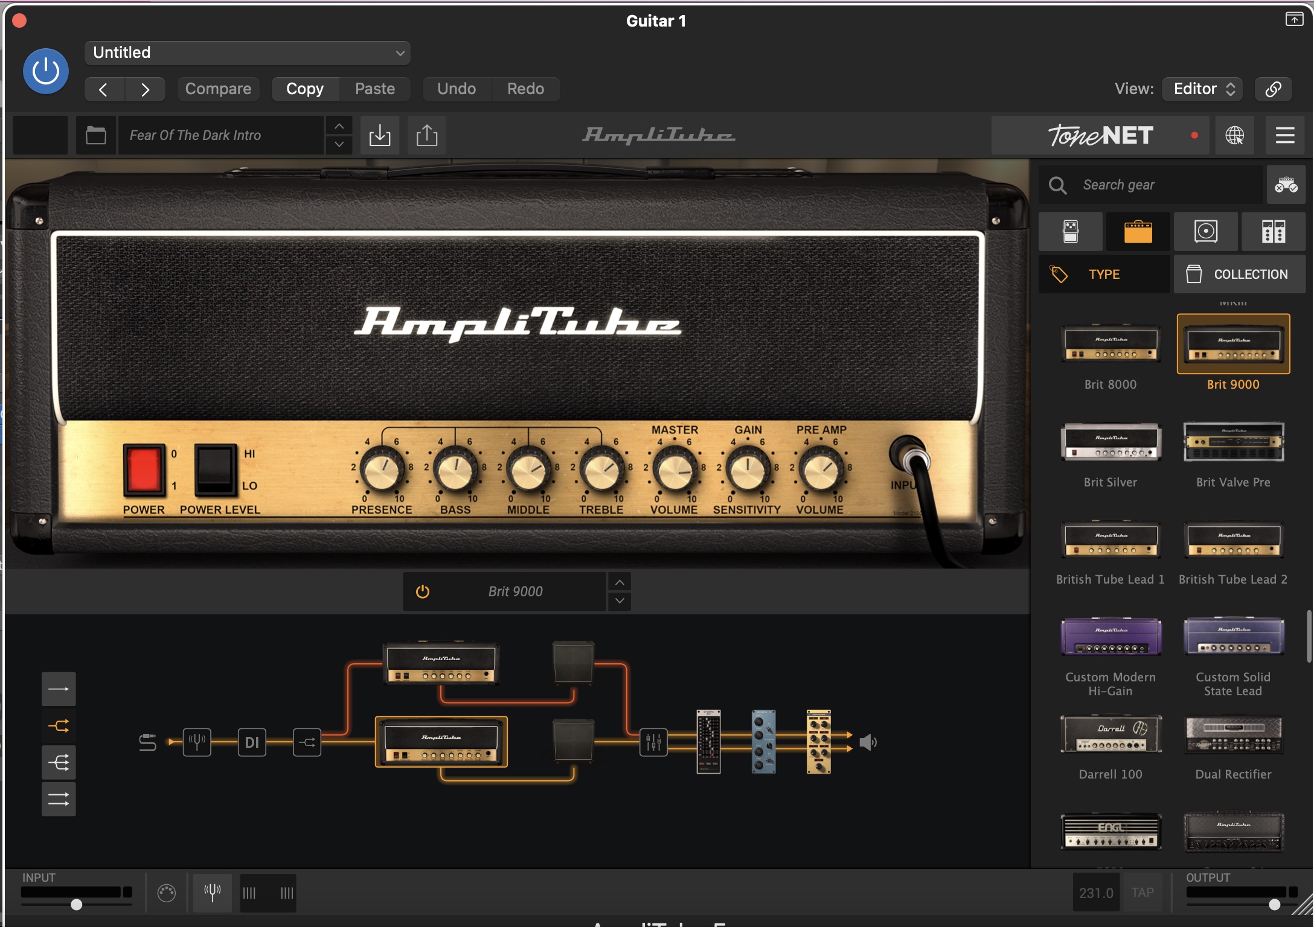Screen dimensions: 1314x927
Task: Click the Redo button
Action: [x=525, y=89]
